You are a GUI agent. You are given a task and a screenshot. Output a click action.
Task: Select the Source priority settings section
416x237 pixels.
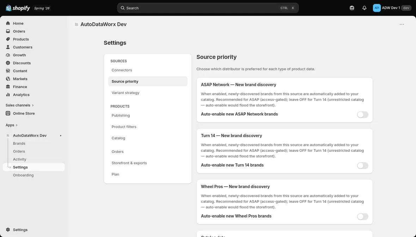point(148,81)
